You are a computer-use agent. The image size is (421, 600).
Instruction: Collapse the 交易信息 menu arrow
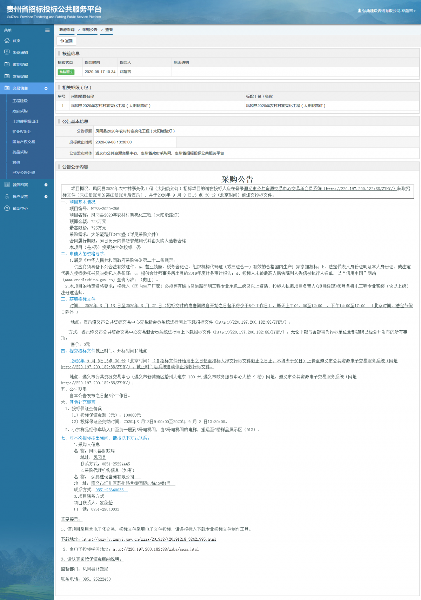[x=46, y=88]
